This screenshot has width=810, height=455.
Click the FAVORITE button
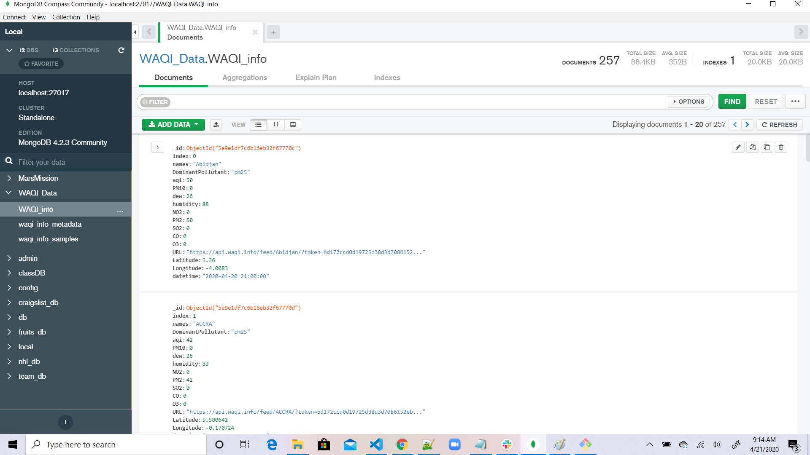pyautogui.click(x=41, y=64)
